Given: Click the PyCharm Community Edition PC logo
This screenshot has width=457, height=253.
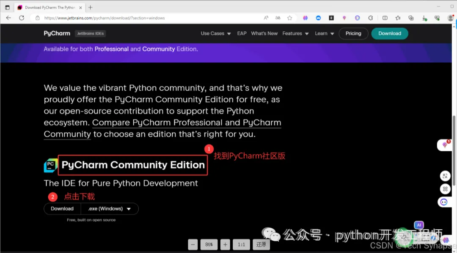Looking at the screenshot, I should (50, 165).
